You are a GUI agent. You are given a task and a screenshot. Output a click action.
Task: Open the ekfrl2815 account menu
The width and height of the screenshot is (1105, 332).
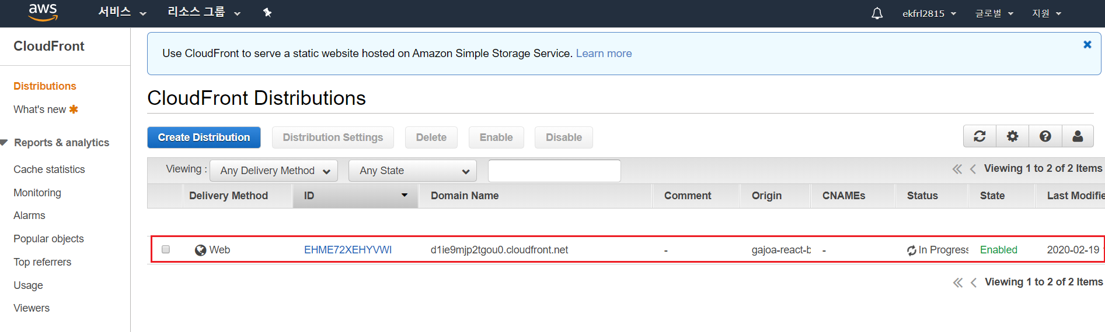pyautogui.click(x=929, y=13)
